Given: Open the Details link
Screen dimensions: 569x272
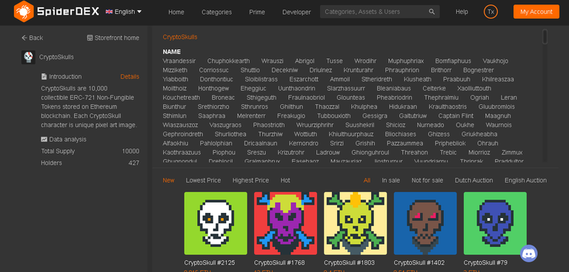Looking at the screenshot, I should click(x=130, y=77).
